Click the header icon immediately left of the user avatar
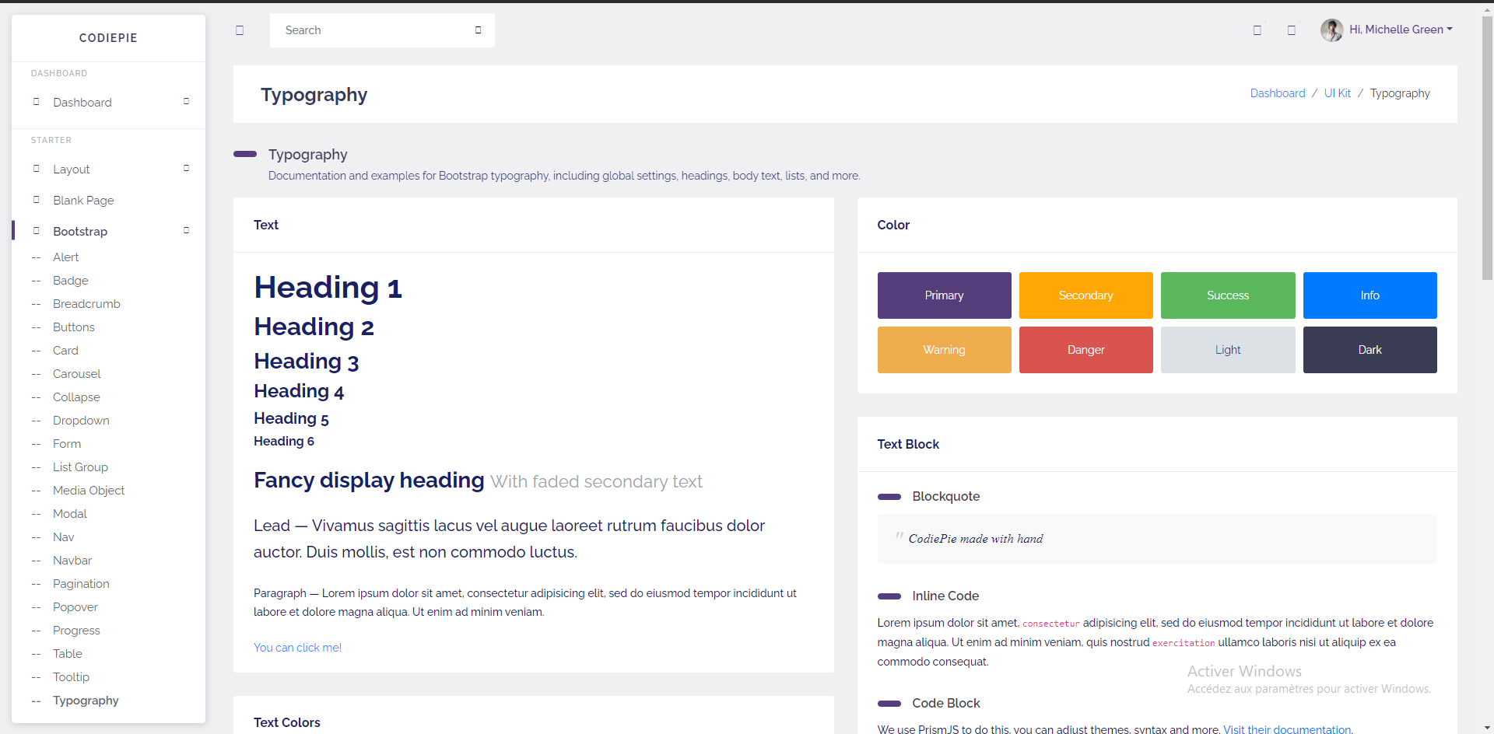Image resolution: width=1494 pixels, height=734 pixels. click(x=1292, y=30)
